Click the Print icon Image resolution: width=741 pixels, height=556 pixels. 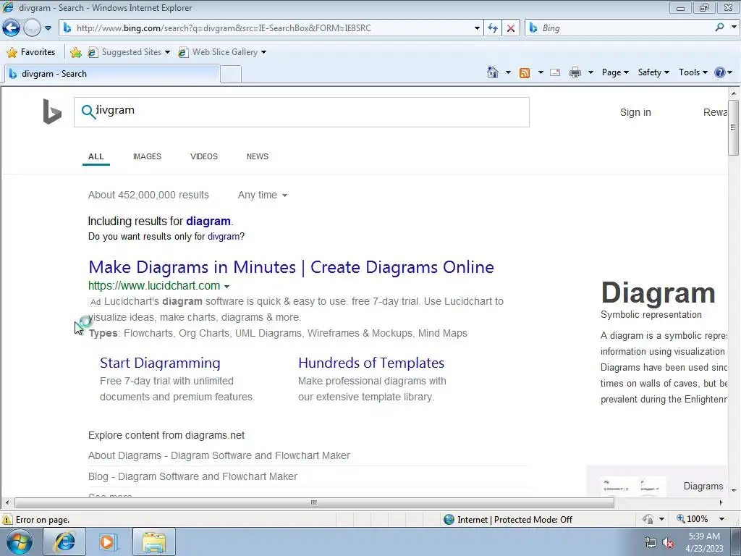coord(575,72)
